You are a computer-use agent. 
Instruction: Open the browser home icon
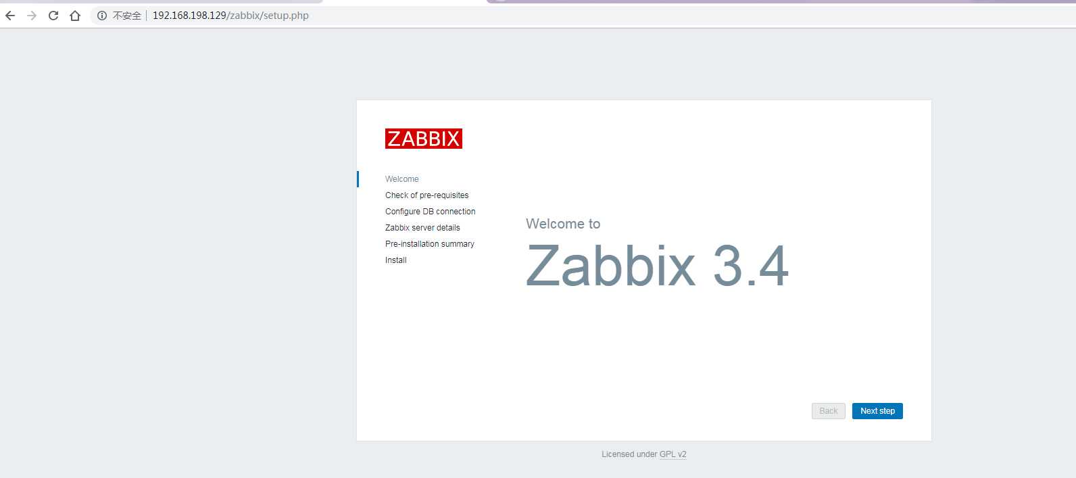tap(75, 16)
